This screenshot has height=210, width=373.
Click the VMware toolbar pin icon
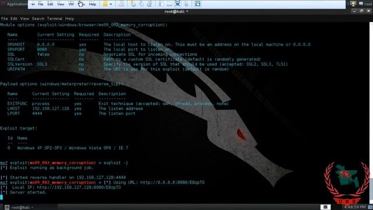(x=33, y=4)
